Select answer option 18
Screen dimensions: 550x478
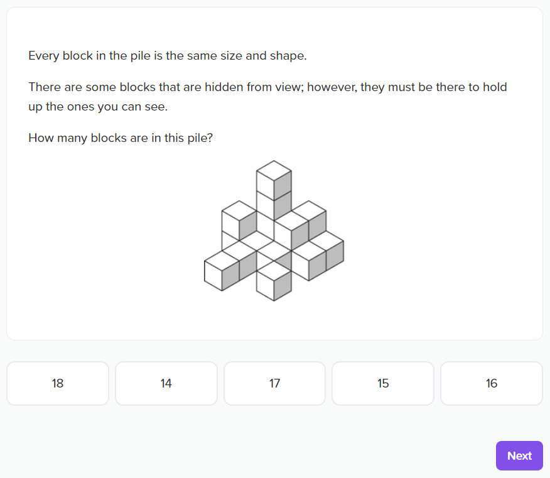(58, 383)
